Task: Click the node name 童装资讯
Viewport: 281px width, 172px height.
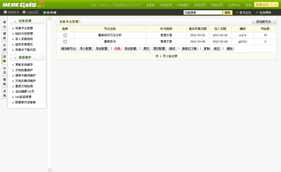Action: tap(110, 42)
